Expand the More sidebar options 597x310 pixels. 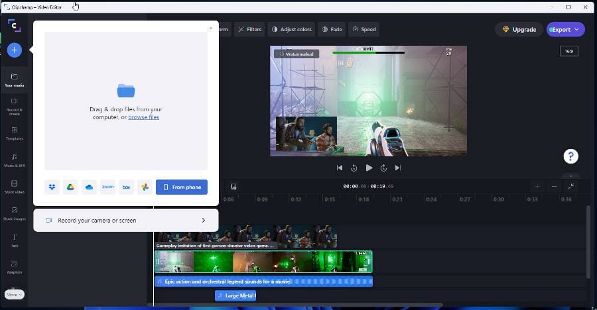tap(15, 294)
